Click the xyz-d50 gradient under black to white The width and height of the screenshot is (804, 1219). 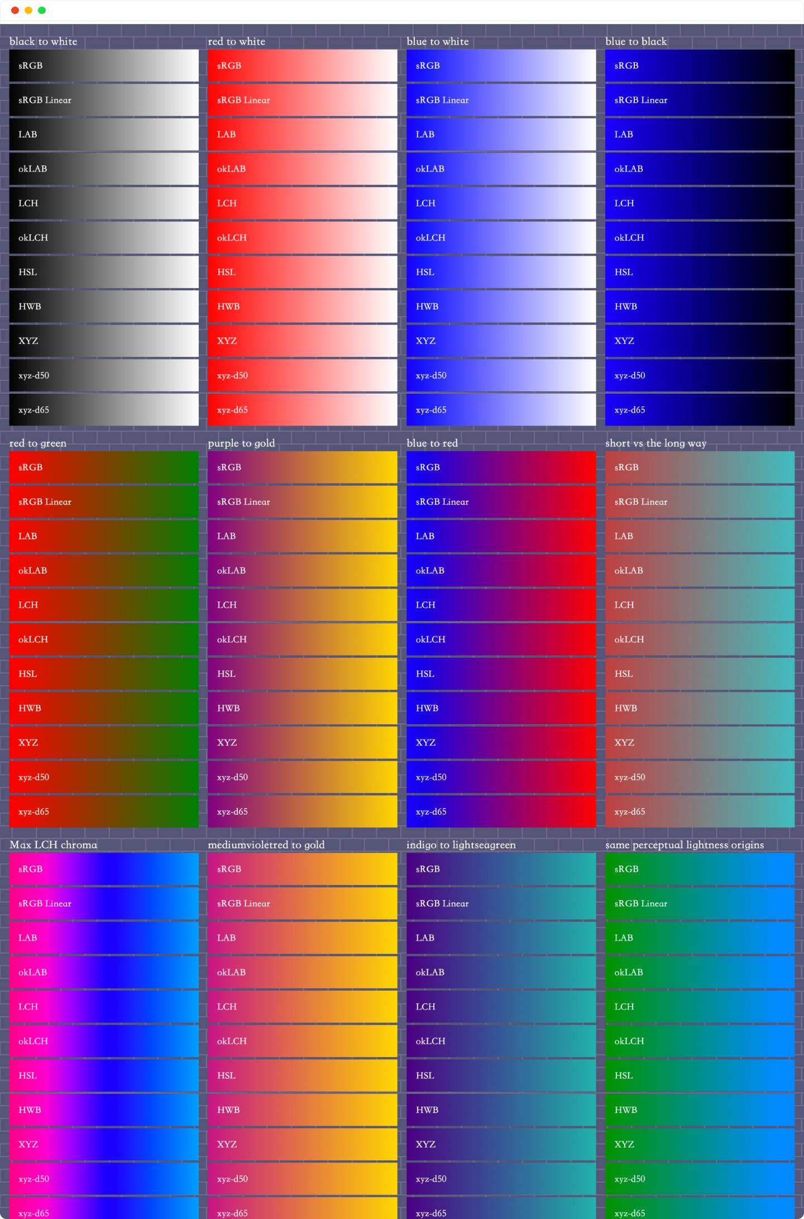[x=104, y=375]
